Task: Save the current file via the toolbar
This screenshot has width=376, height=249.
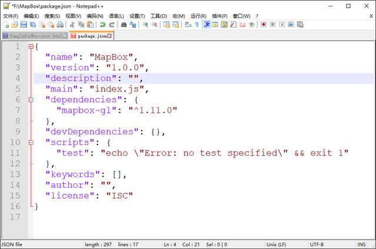Action: 23,25
